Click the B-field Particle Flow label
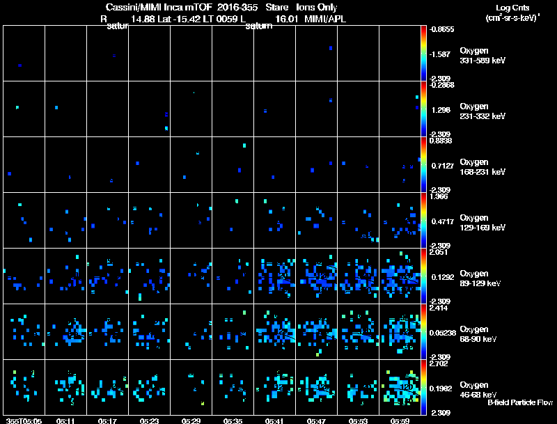Screen dimensions: 557x424 (520, 402)
